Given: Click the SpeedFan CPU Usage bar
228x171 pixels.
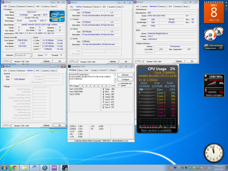Looking at the screenshot, I should (94, 86).
